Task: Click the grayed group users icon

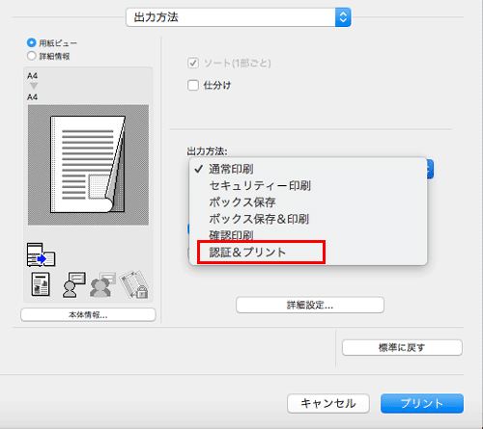Action: coord(102,284)
